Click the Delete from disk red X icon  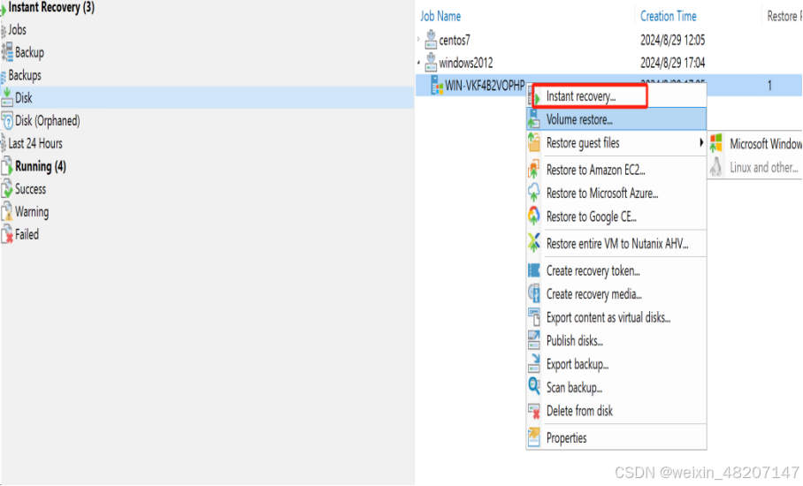[x=533, y=411]
